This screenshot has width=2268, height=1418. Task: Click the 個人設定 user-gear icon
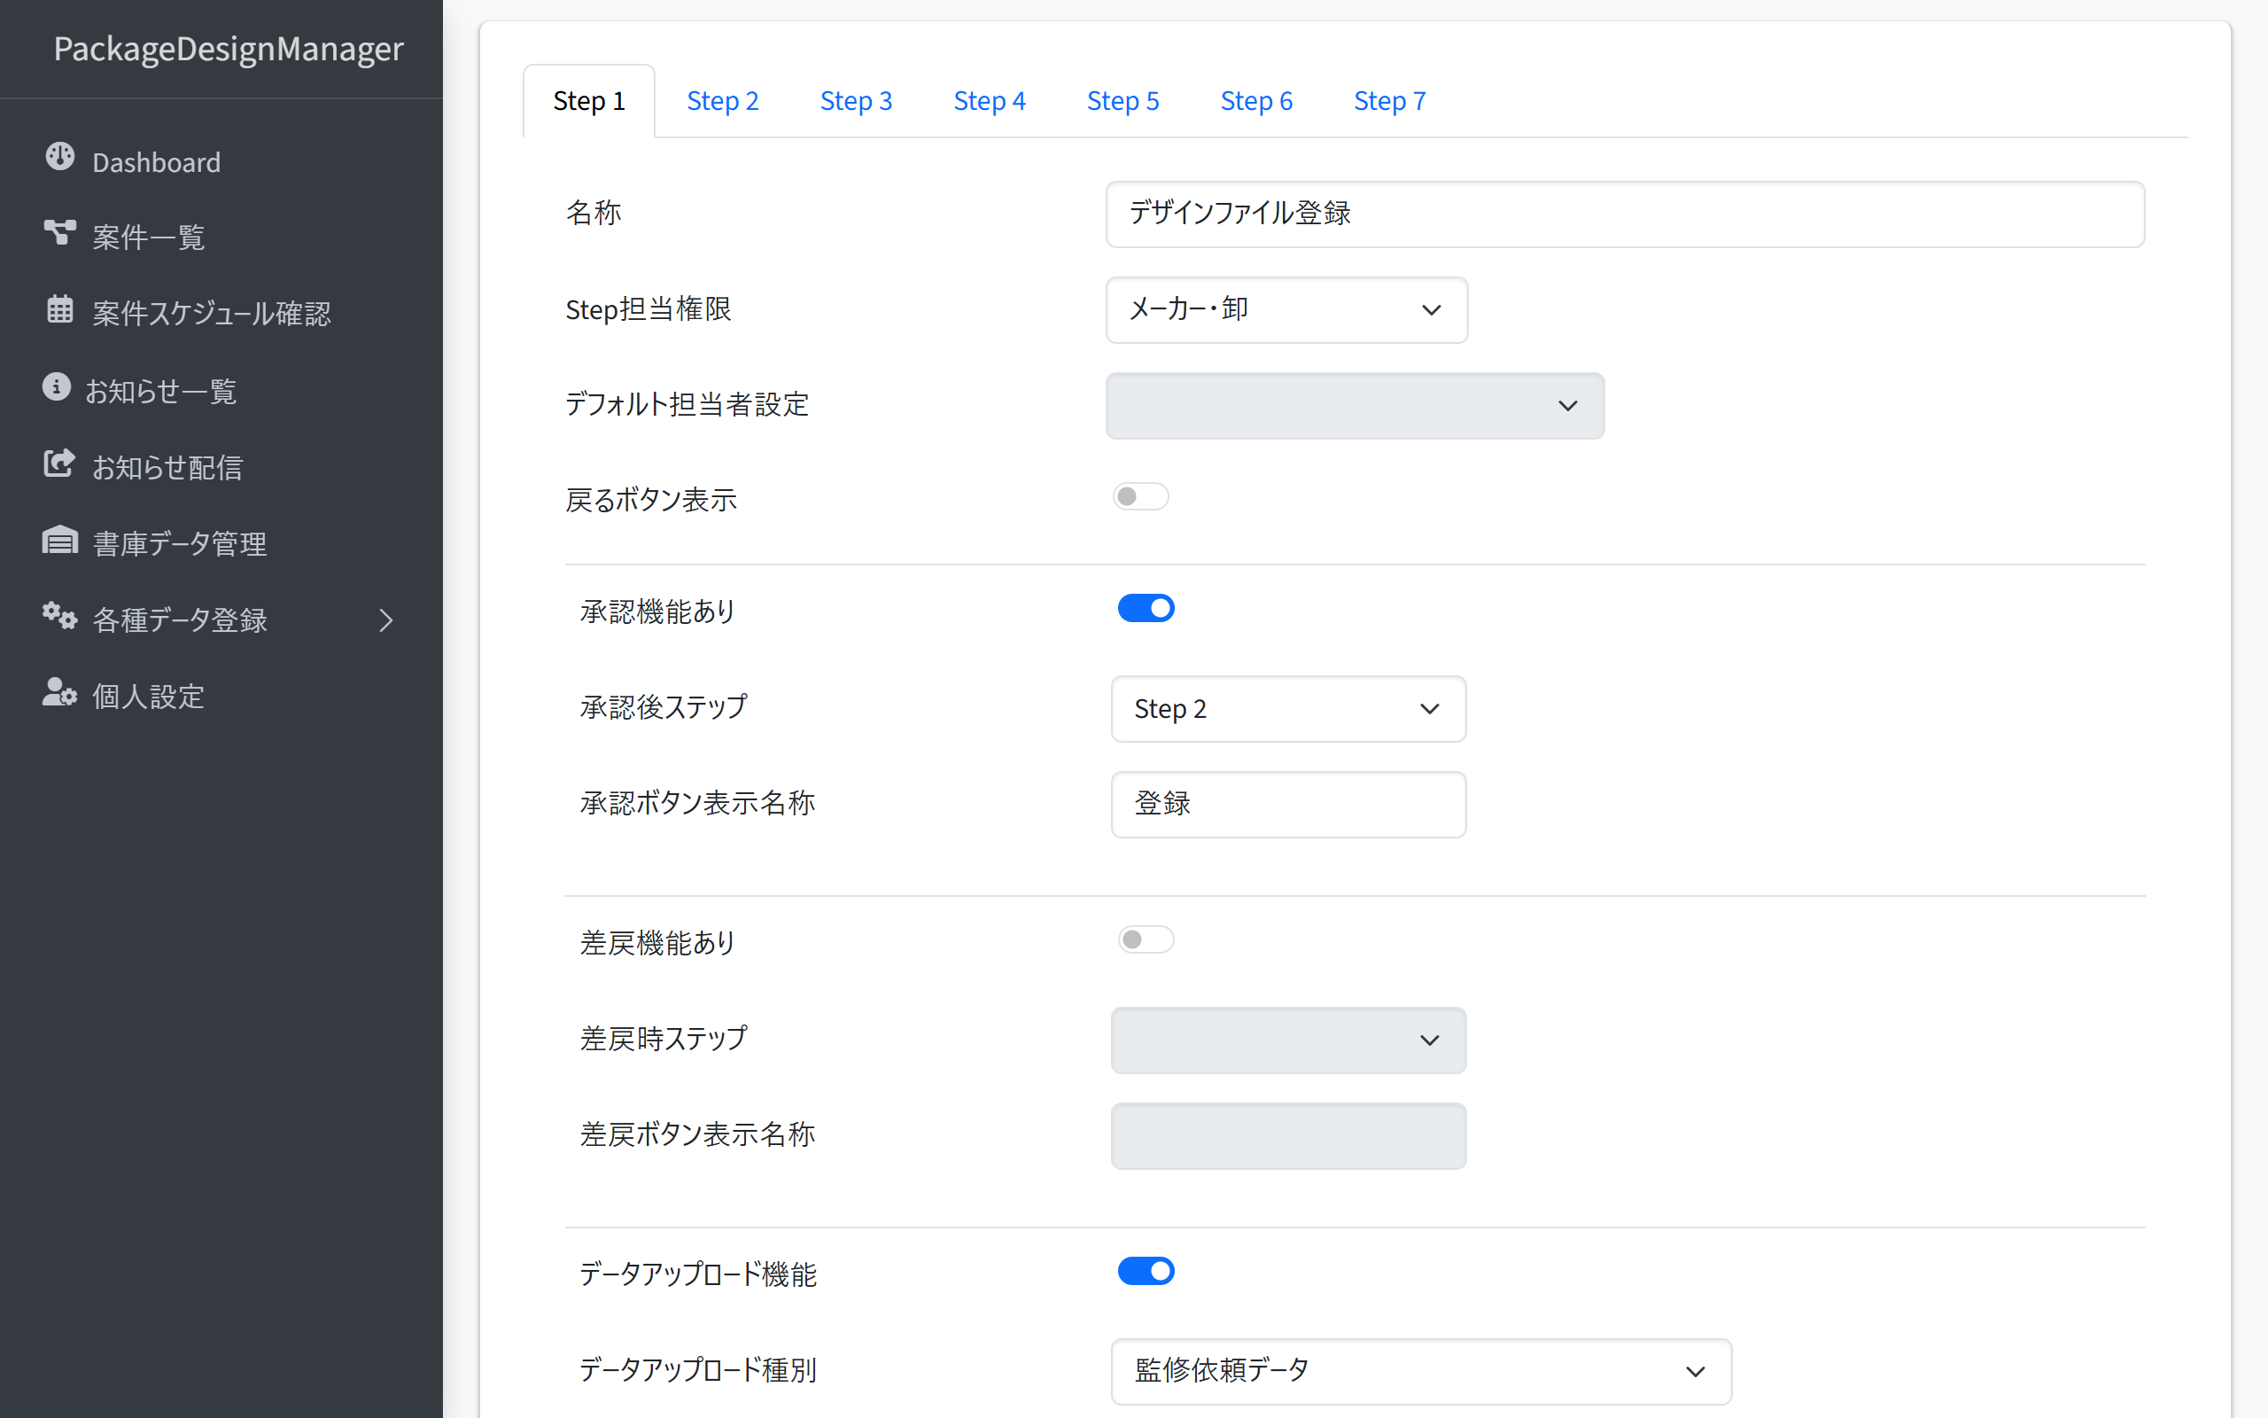pos(60,693)
